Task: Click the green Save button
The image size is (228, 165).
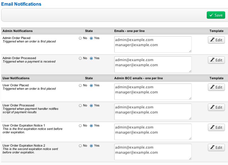Action: (216, 15)
